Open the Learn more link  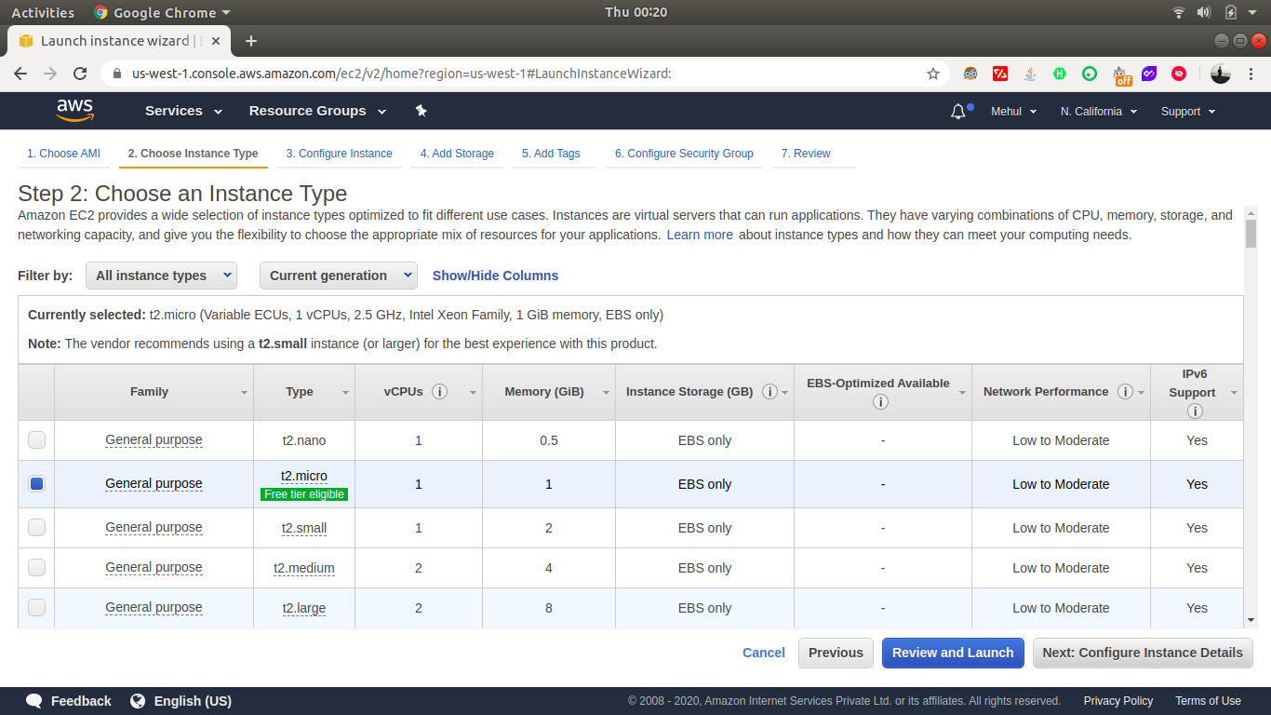(x=700, y=235)
